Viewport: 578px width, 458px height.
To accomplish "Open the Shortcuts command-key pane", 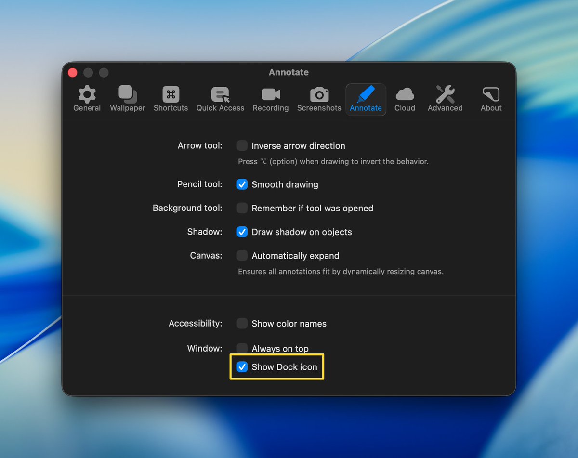I will pyautogui.click(x=171, y=99).
